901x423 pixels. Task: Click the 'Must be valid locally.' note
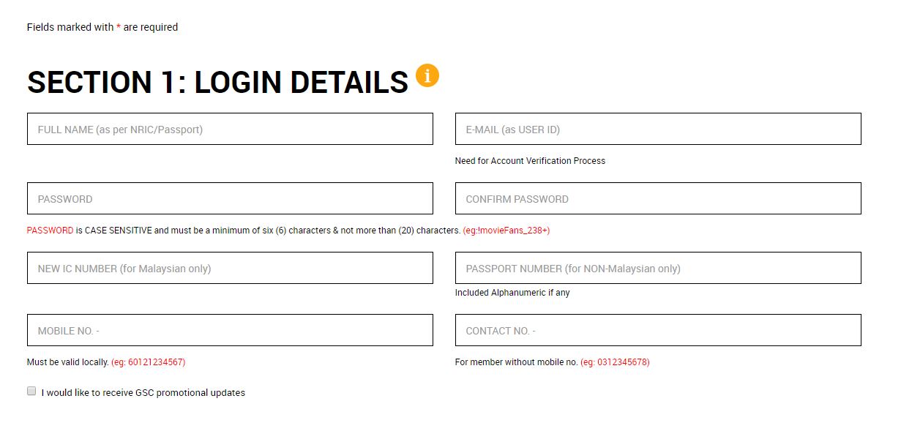(x=68, y=362)
